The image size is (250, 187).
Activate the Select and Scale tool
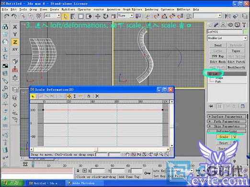pyautogui.click(x=113, y=16)
